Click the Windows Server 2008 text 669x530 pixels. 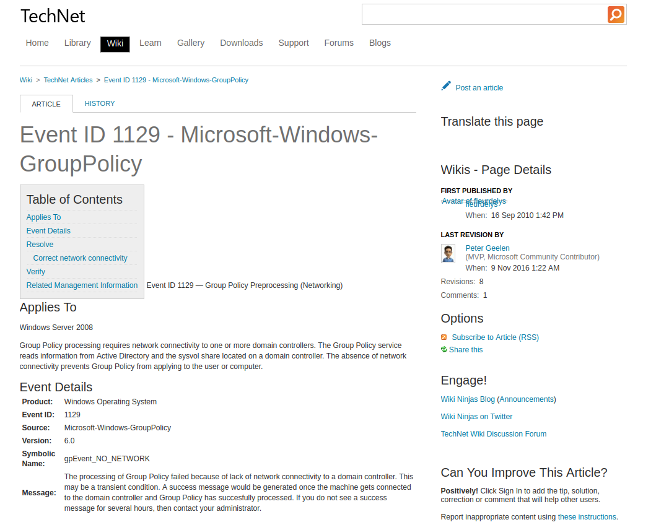pos(56,328)
